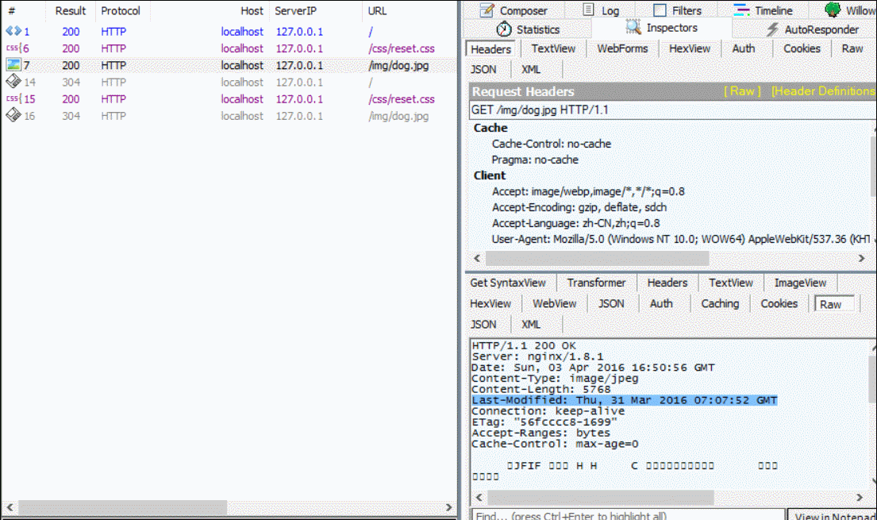Open the response Caching tab

719,303
